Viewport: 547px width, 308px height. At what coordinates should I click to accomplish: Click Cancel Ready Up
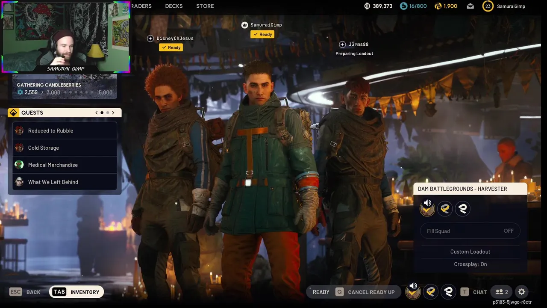(x=365, y=292)
